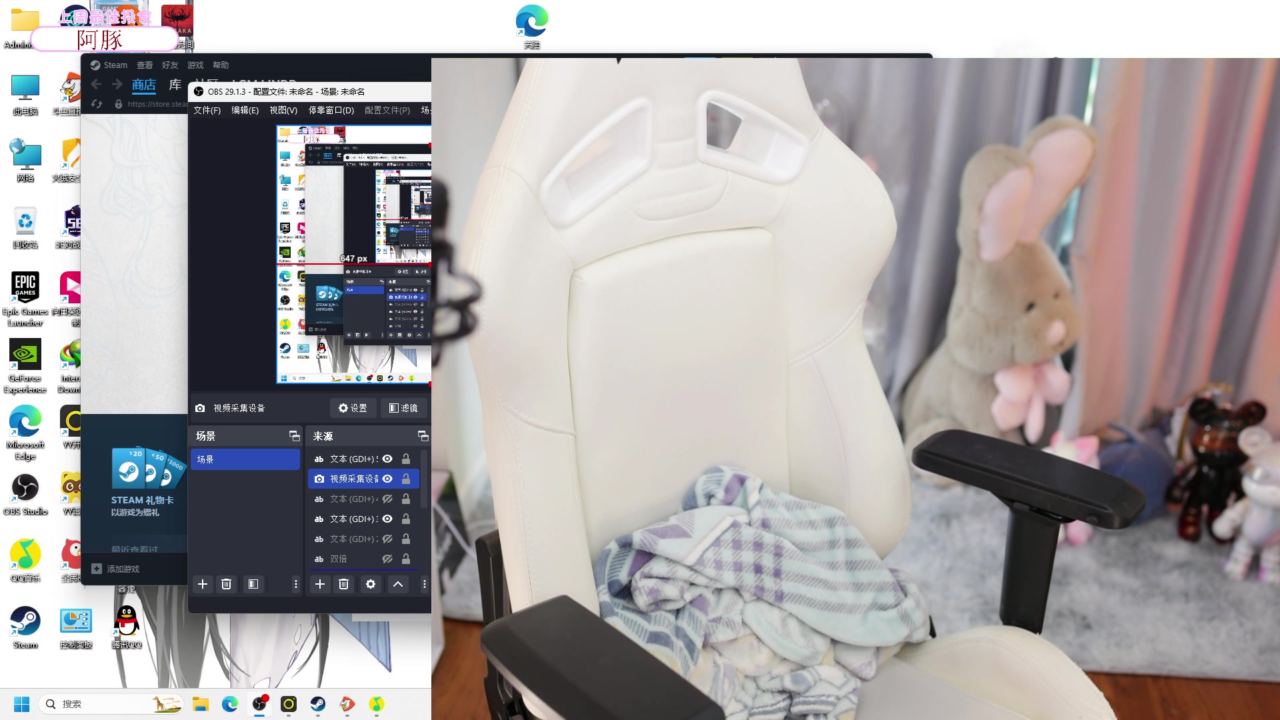Open scene filters button in scenes toolbar
The width and height of the screenshot is (1280, 720).
tap(253, 584)
